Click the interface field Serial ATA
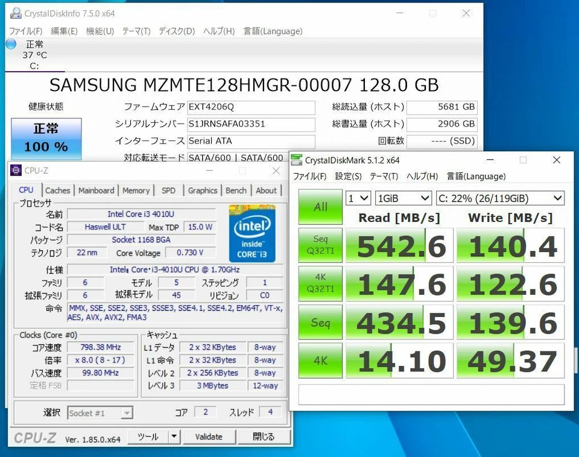Viewport: 579px width, 457px height. coord(251,142)
